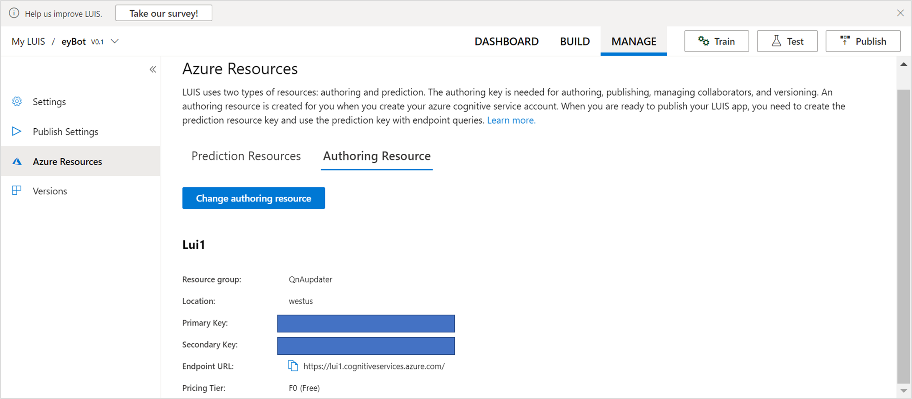Click the redacted Primary Key field
Screen dimensions: 912x399
pos(366,323)
